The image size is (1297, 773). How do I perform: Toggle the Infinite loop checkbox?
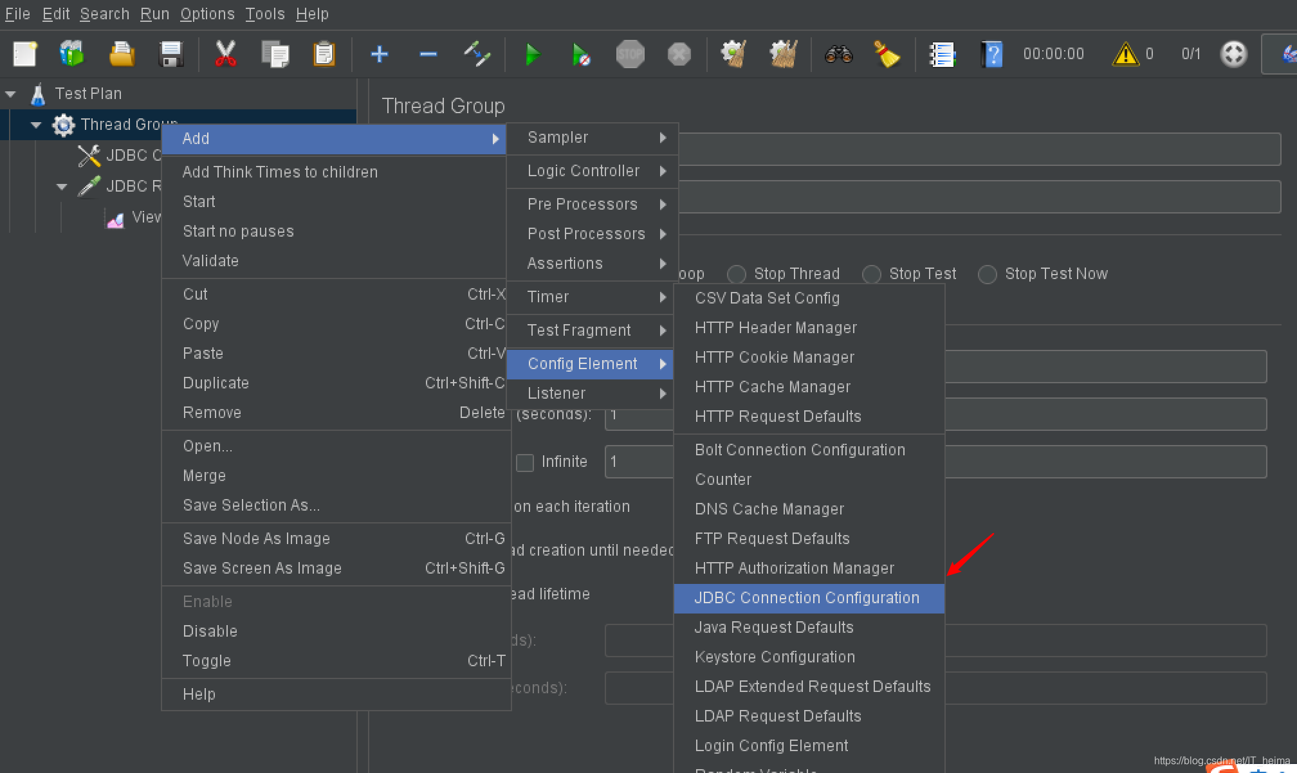pyautogui.click(x=525, y=462)
